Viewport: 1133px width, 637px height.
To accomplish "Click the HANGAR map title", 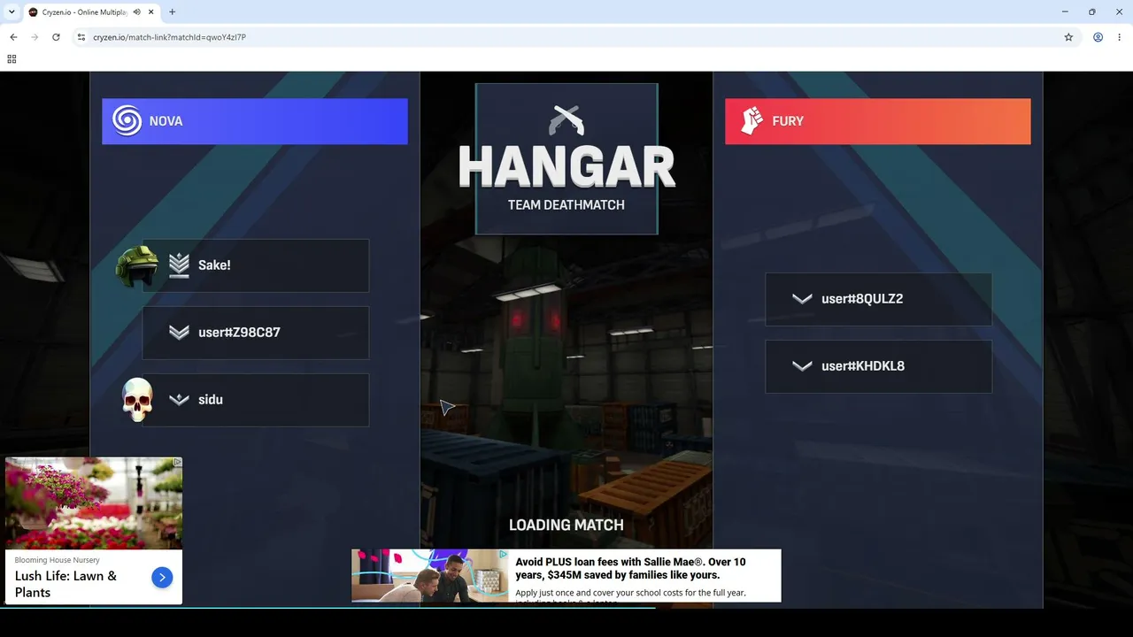I will (x=566, y=166).
